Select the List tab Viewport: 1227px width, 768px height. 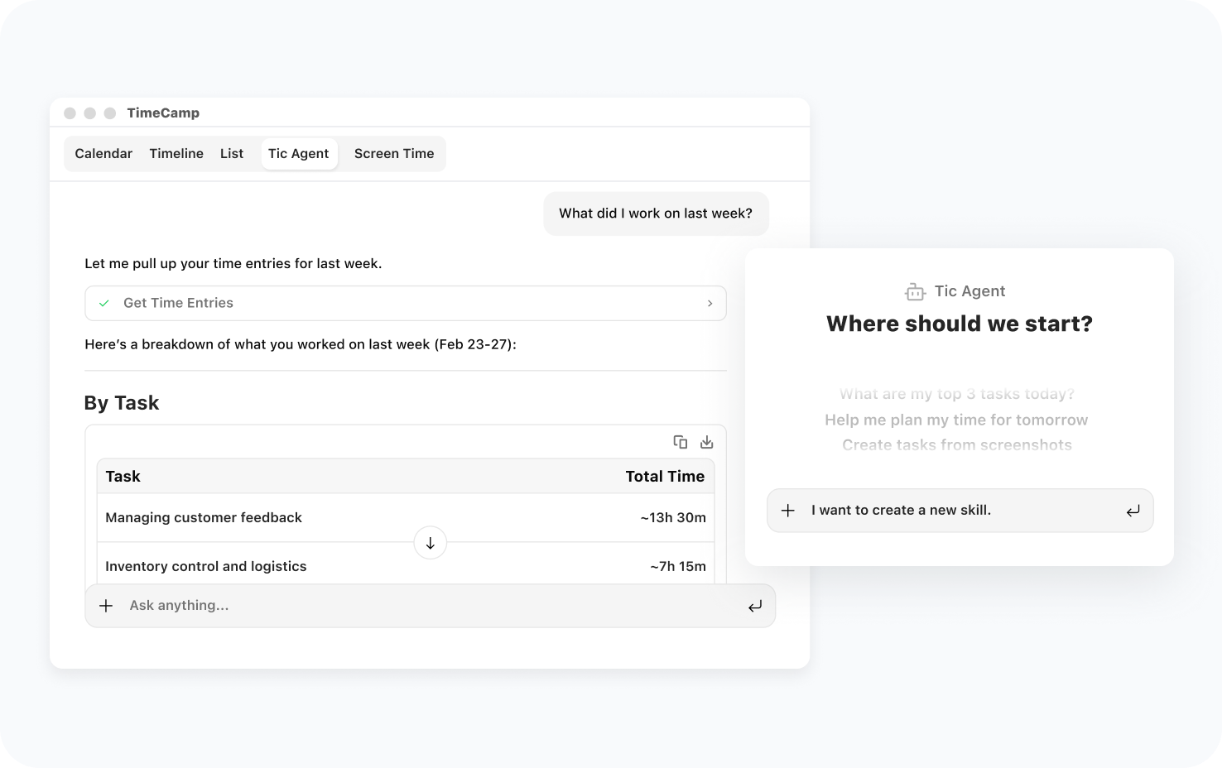pyautogui.click(x=232, y=154)
